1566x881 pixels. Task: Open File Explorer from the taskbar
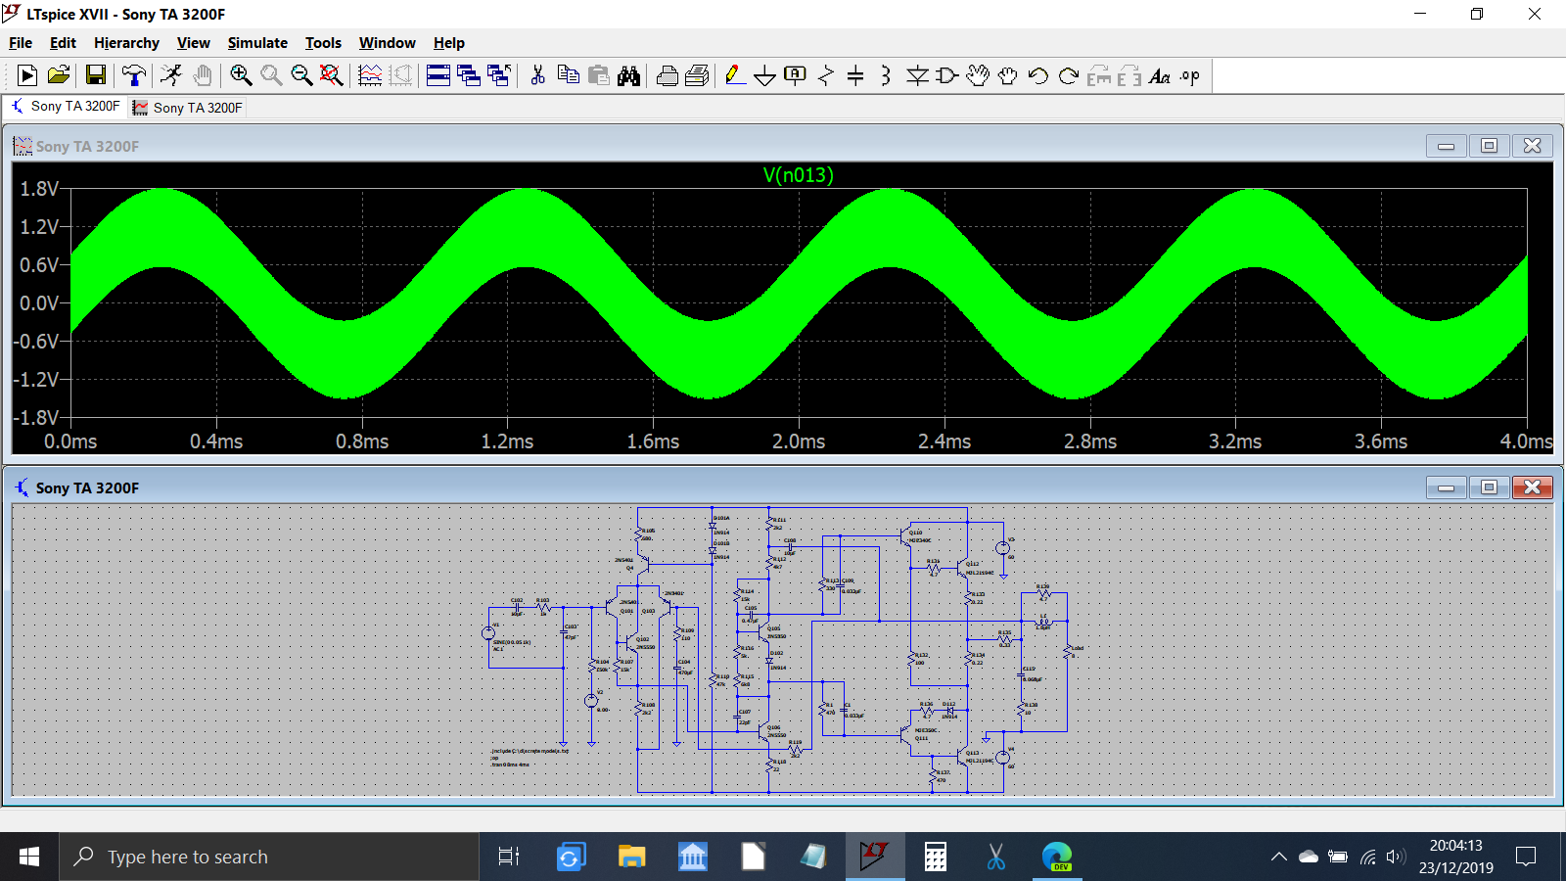coord(632,857)
